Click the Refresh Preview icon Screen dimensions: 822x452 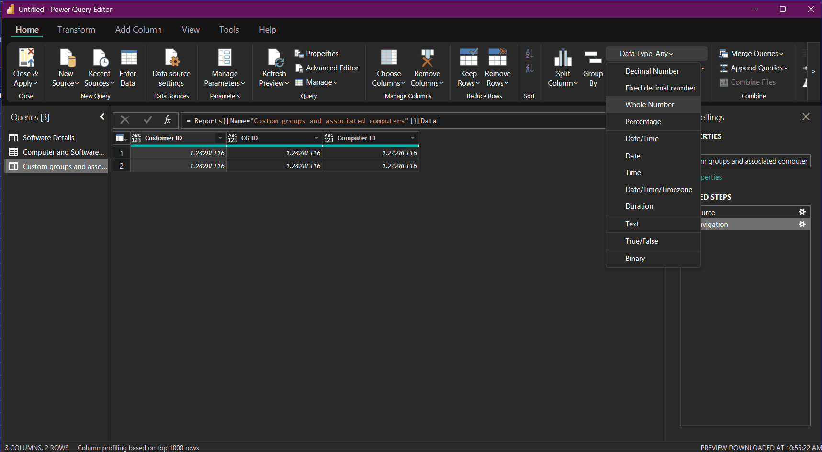[275, 57]
